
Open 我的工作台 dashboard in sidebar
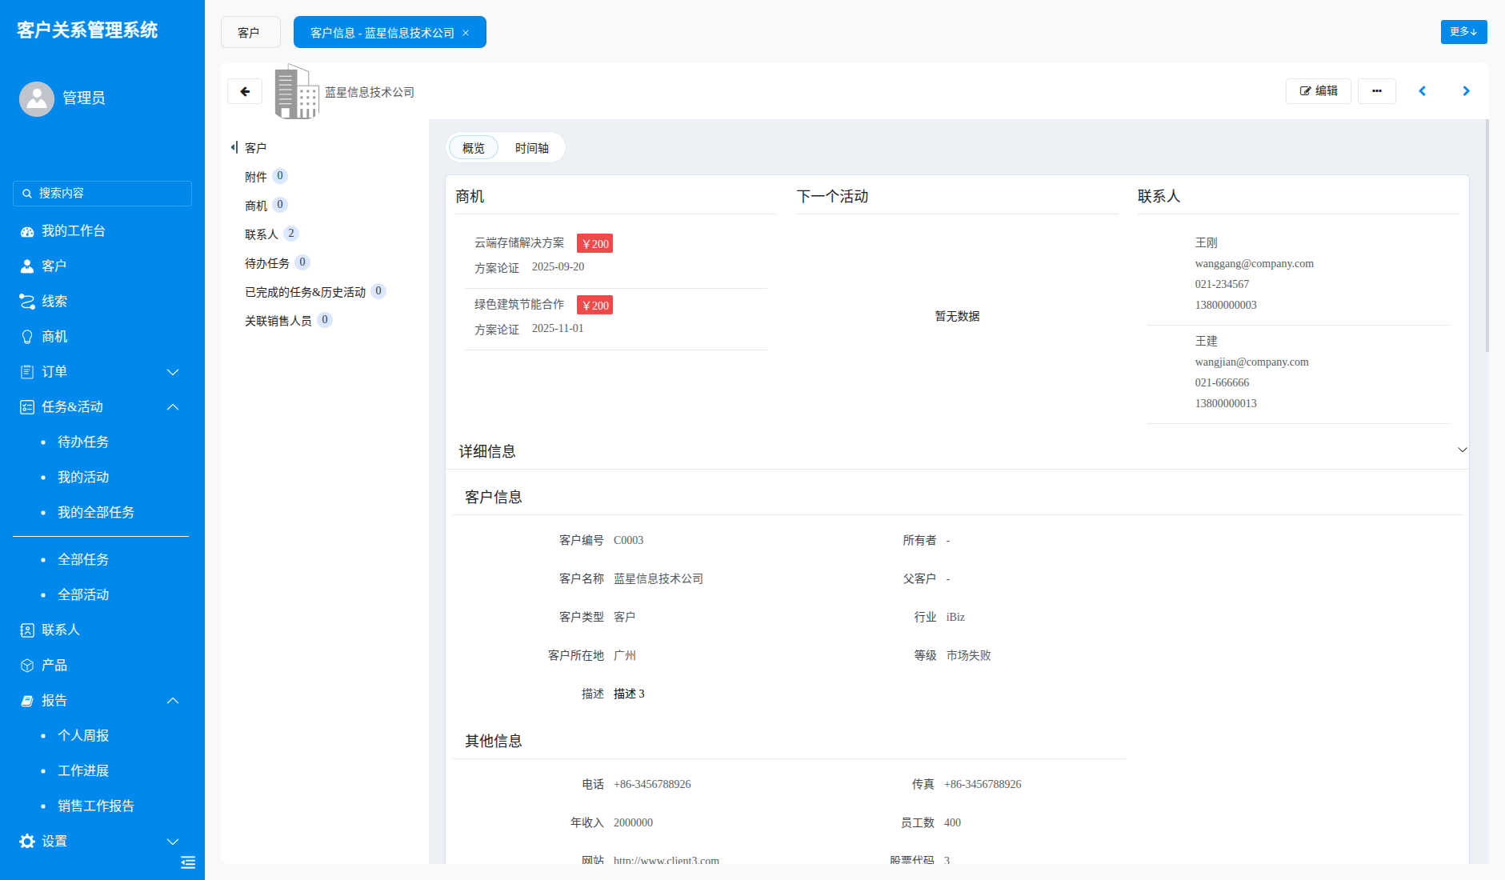[102, 230]
